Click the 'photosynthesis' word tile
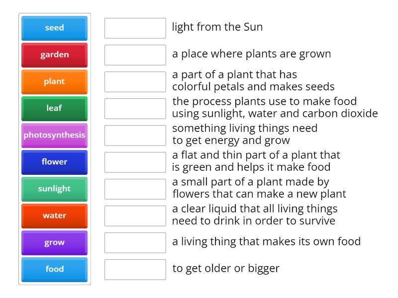 tap(54, 135)
